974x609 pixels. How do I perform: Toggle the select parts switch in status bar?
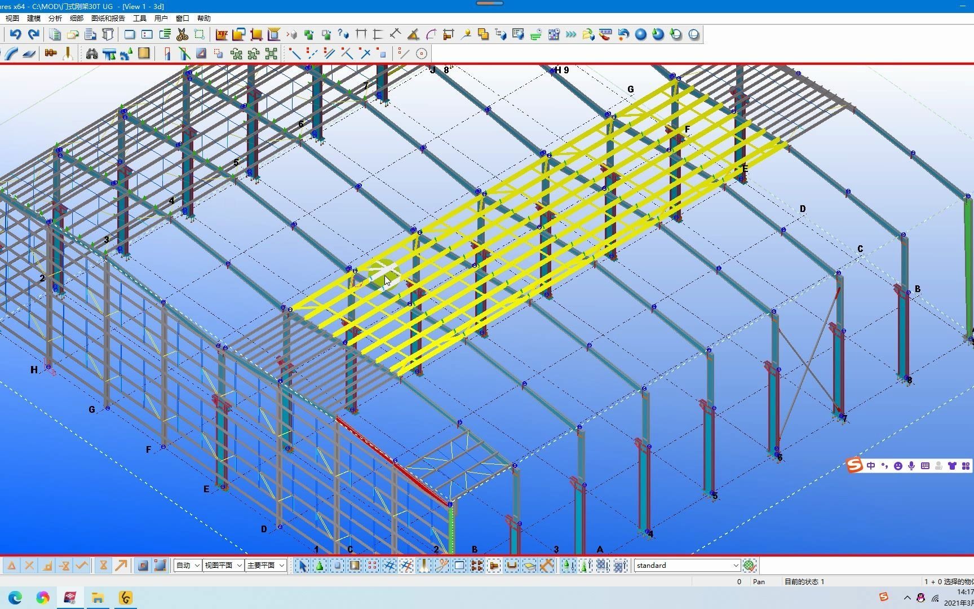pyautogui.click(x=337, y=565)
